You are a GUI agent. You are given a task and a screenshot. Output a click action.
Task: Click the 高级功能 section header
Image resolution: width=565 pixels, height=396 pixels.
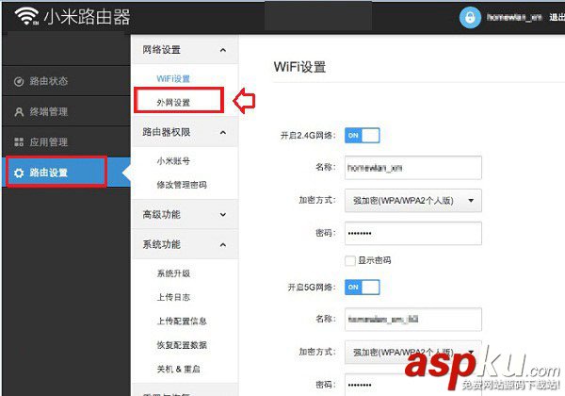coord(185,214)
